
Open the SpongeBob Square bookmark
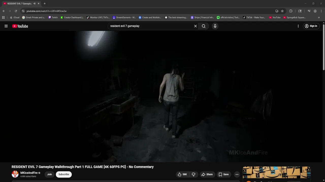(x=295, y=17)
